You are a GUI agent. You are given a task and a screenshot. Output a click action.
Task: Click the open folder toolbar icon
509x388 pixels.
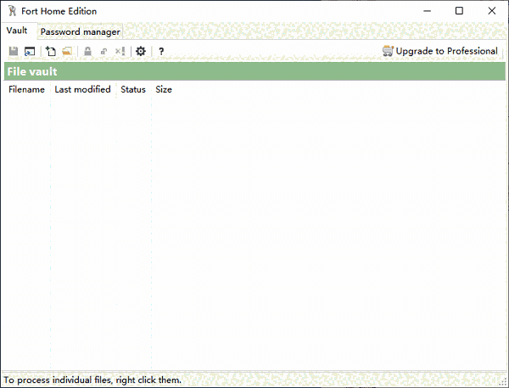[67, 51]
